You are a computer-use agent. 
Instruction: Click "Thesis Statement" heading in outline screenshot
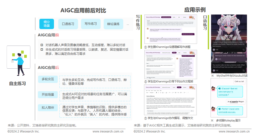(x=149, y=56)
